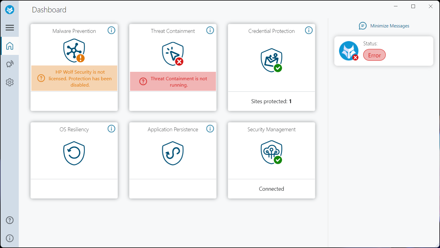Open the hamburger navigation menu

click(x=10, y=28)
